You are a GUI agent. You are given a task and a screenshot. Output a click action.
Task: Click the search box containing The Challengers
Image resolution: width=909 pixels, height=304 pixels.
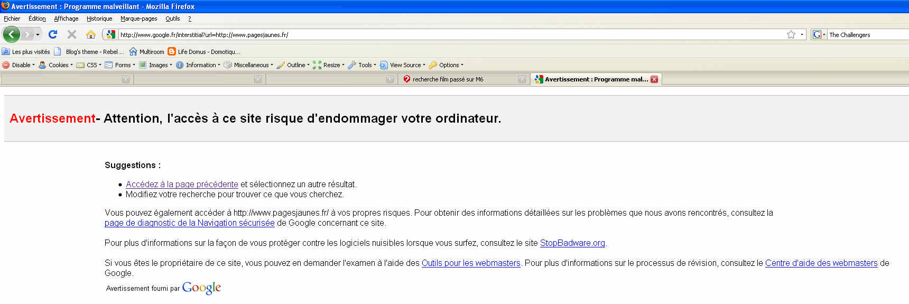tap(868, 35)
